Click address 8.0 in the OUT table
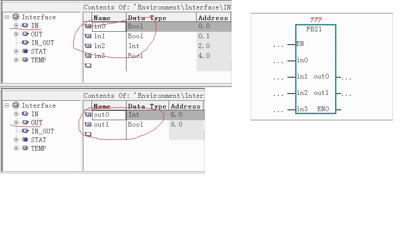The height and width of the screenshot is (236, 413). [x=176, y=124]
